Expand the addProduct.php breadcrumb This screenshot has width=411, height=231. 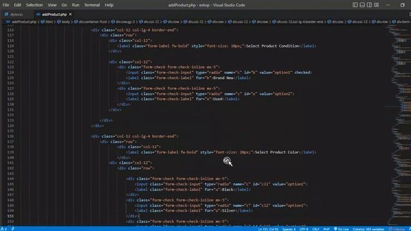click(x=24, y=22)
